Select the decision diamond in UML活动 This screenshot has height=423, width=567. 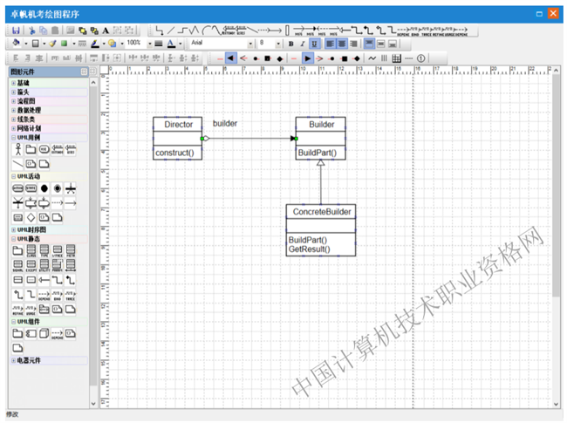pyautogui.click(x=31, y=217)
